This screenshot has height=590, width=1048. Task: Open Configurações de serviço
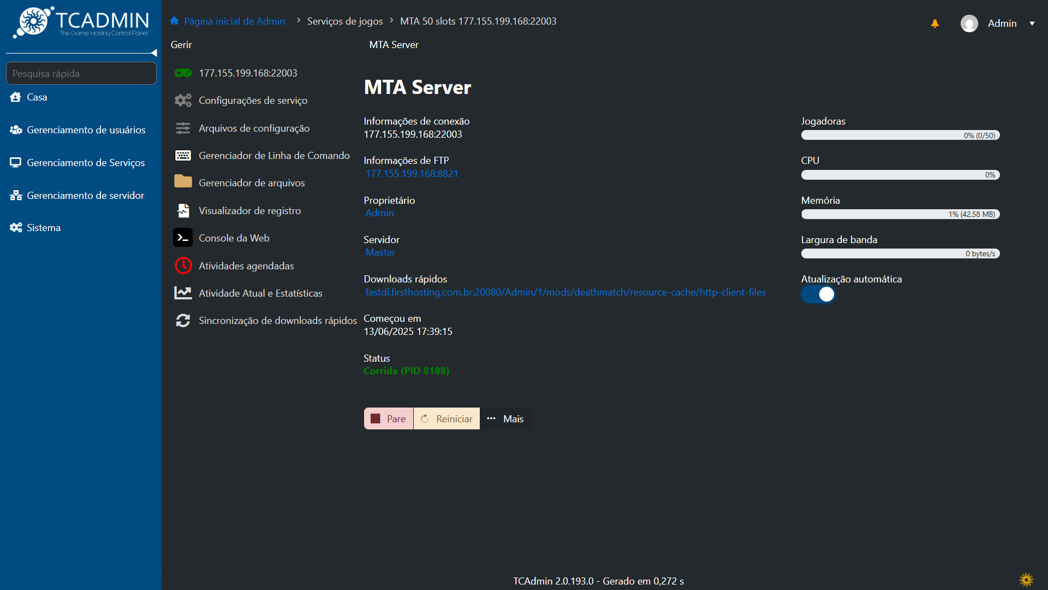pos(253,101)
